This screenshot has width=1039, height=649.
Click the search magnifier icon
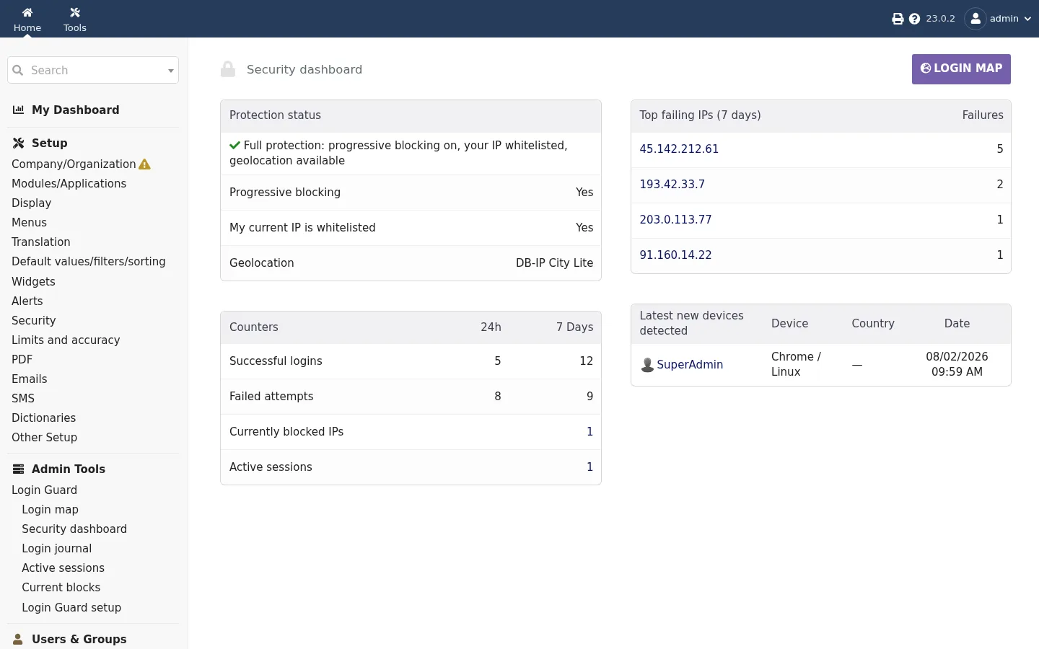click(x=18, y=70)
